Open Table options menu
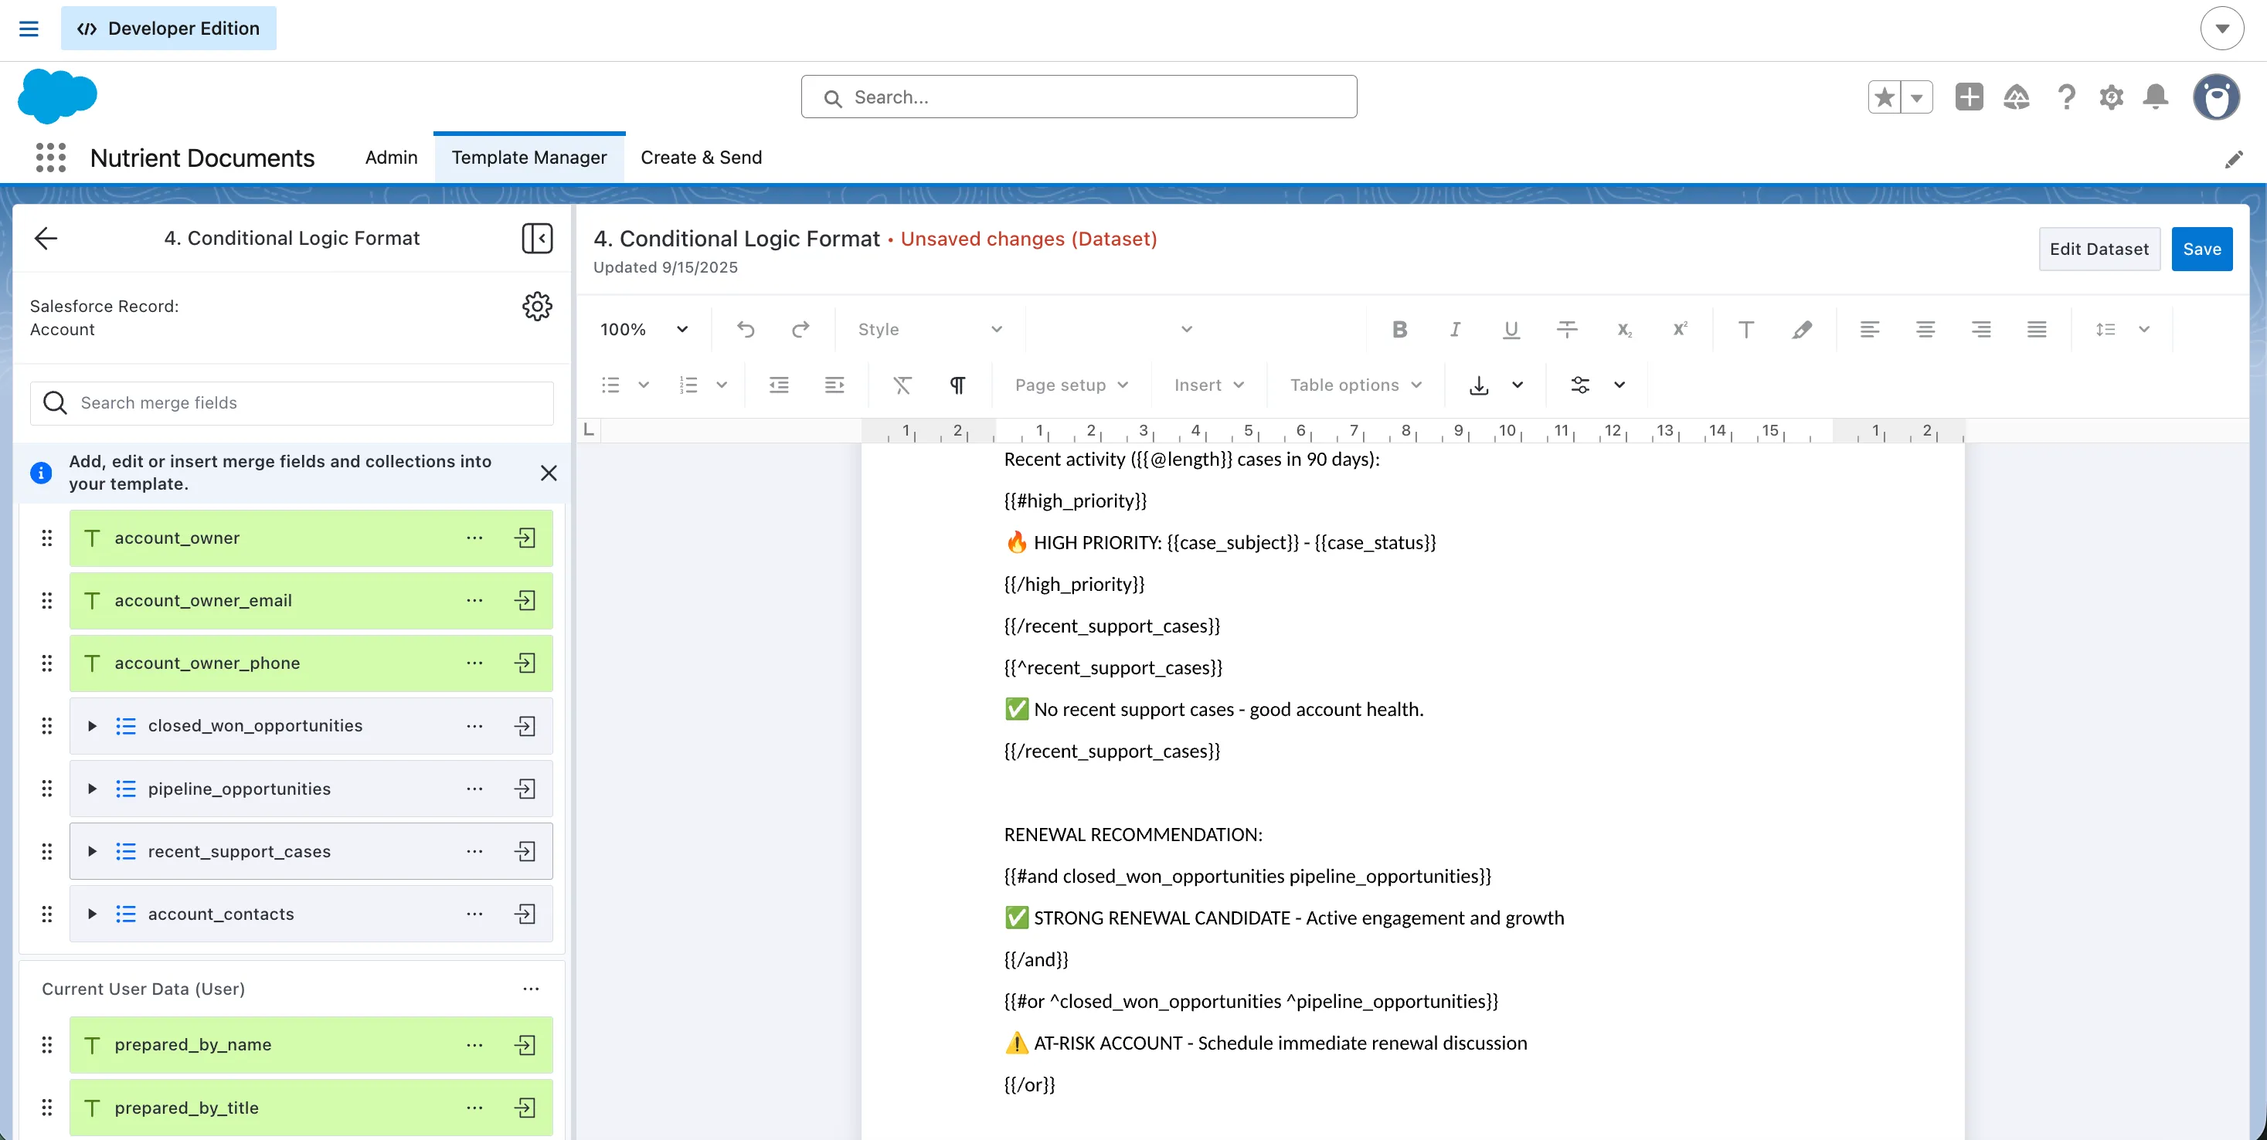The image size is (2267, 1140). 1355,385
